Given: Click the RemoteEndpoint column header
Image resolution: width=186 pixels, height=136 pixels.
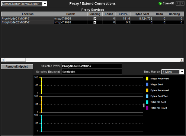Looking at the screenshot, I should tap(17, 67).
